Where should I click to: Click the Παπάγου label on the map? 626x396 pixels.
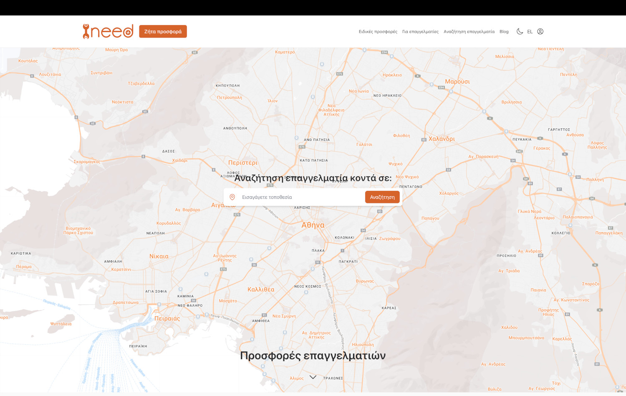click(x=430, y=218)
